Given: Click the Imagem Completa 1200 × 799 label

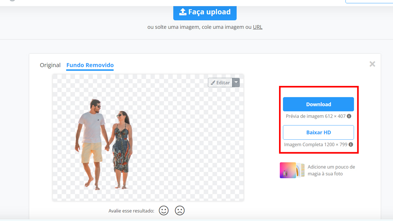Looking at the screenshot, I should (315, 144).
